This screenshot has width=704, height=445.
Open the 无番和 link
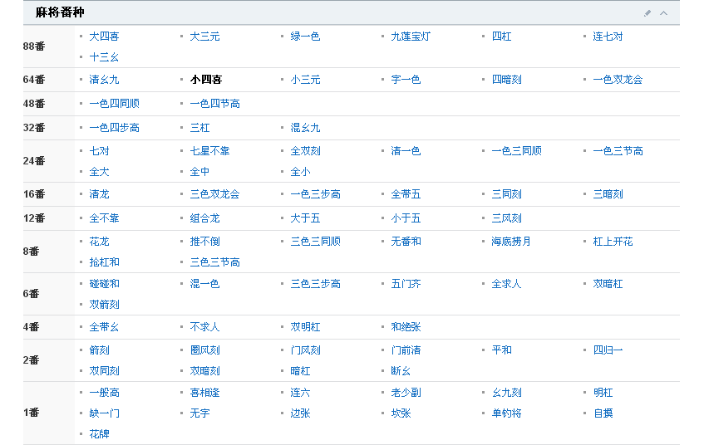tap(406, 242)
